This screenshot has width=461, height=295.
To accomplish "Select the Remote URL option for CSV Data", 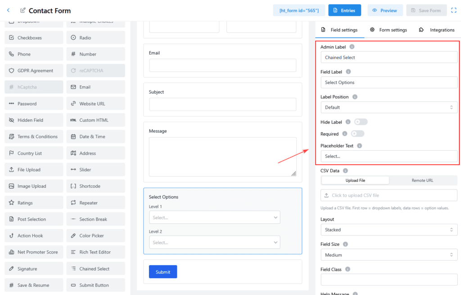I will point(422,180).
